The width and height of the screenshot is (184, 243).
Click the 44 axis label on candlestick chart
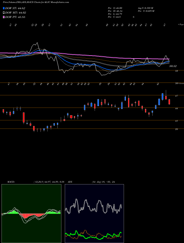176,109
